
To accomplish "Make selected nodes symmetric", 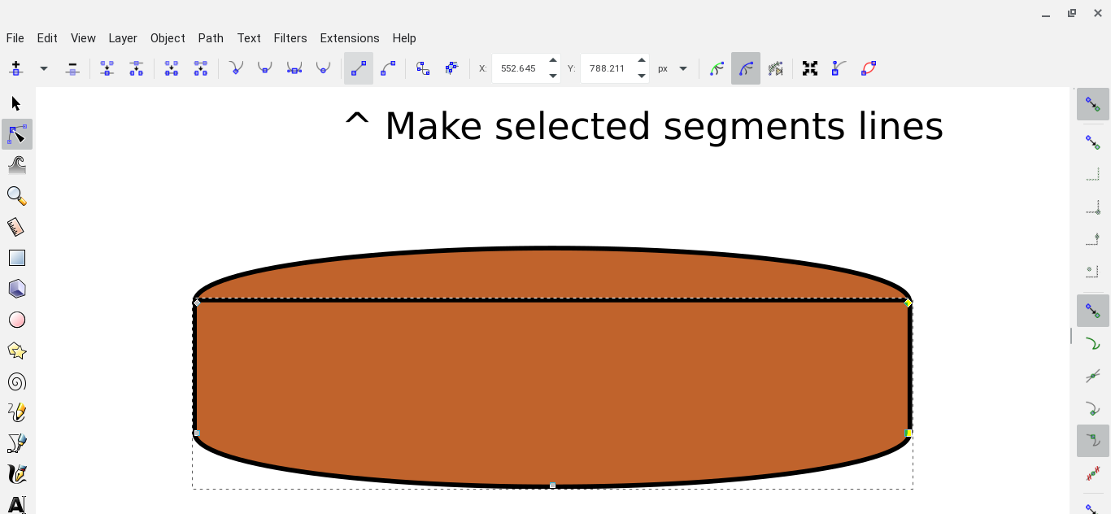I will tap(294, 68).
